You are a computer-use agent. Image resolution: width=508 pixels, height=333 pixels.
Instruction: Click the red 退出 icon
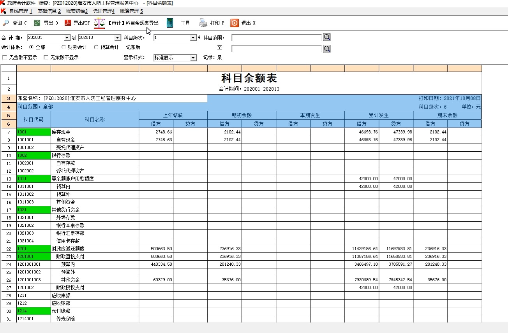tap(234, 23)
